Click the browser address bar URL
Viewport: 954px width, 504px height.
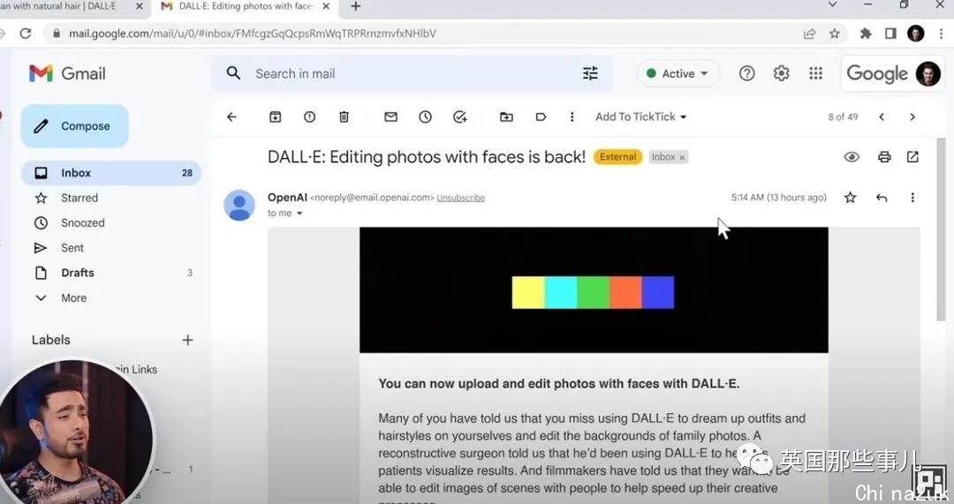pos(252,34)
